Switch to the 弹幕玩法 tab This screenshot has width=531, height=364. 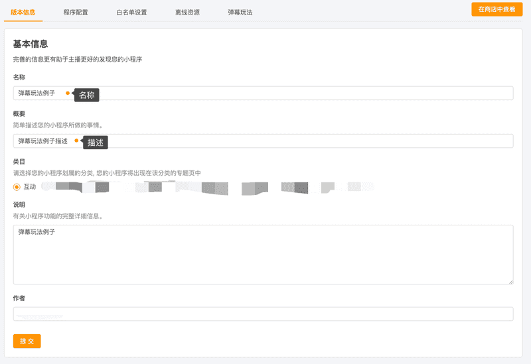click(x=240, y=12)
